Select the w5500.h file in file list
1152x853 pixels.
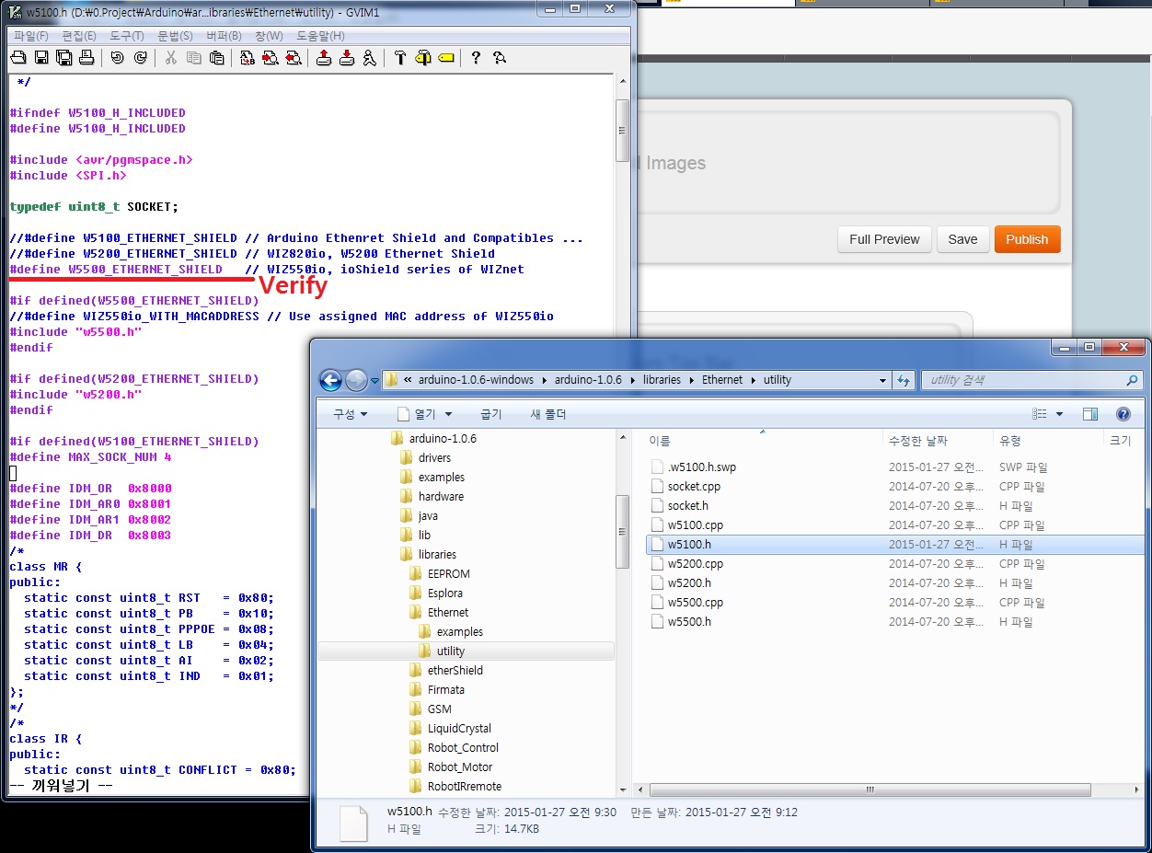[x=688, y=621]
